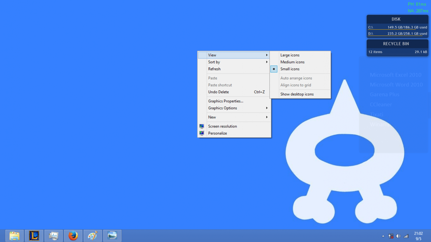Click the power battery tray icon
431x242 pixels.
[x=391, y=236]
